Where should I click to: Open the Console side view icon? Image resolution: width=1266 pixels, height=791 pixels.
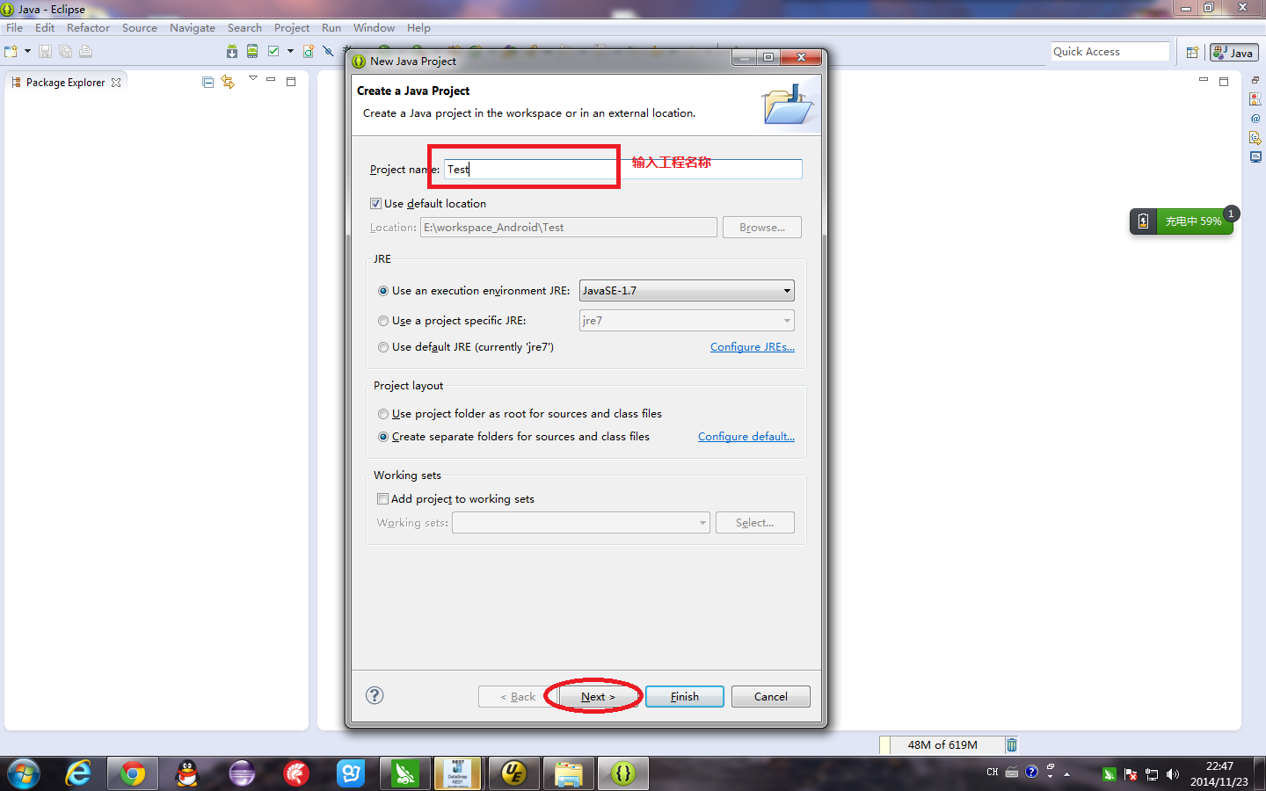coord(1255,157)
